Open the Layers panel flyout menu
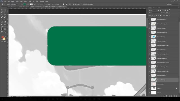The width and height of the screenshot is (180, 101). [x=179, y=8]
